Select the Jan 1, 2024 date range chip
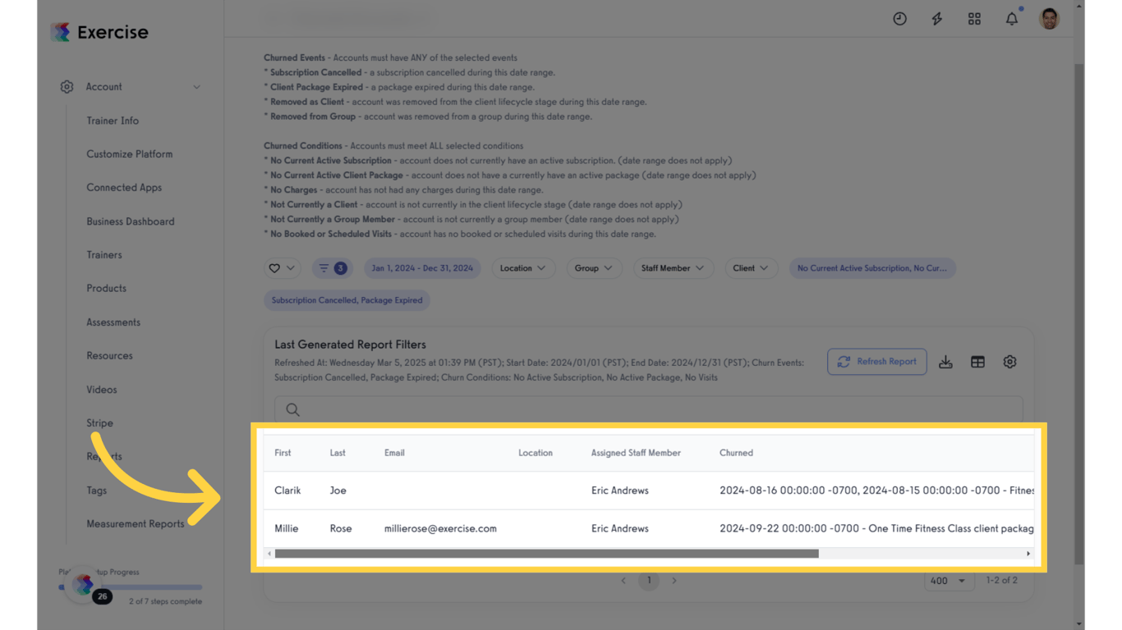This screenshot has height=630, width=1122. point(422,268)
